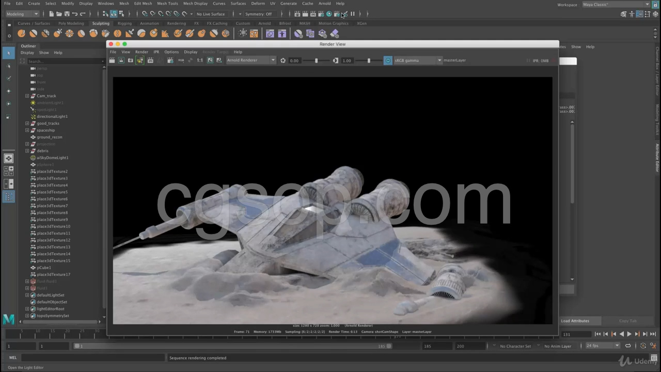Click the snapshot camera icon in Render View
This screenshot has width=661, height=372.
coord(130,60)
